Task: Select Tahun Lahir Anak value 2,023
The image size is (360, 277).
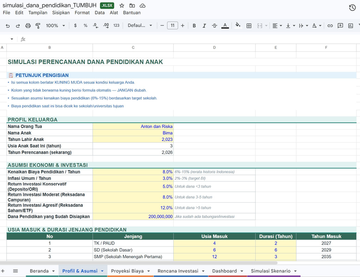Action: tap(133, 139)
